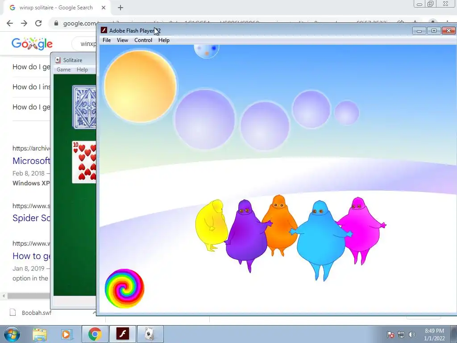Click the rainbow spiral in the Flash game
This screenshot has width=457, height=343.
point(125,288)
